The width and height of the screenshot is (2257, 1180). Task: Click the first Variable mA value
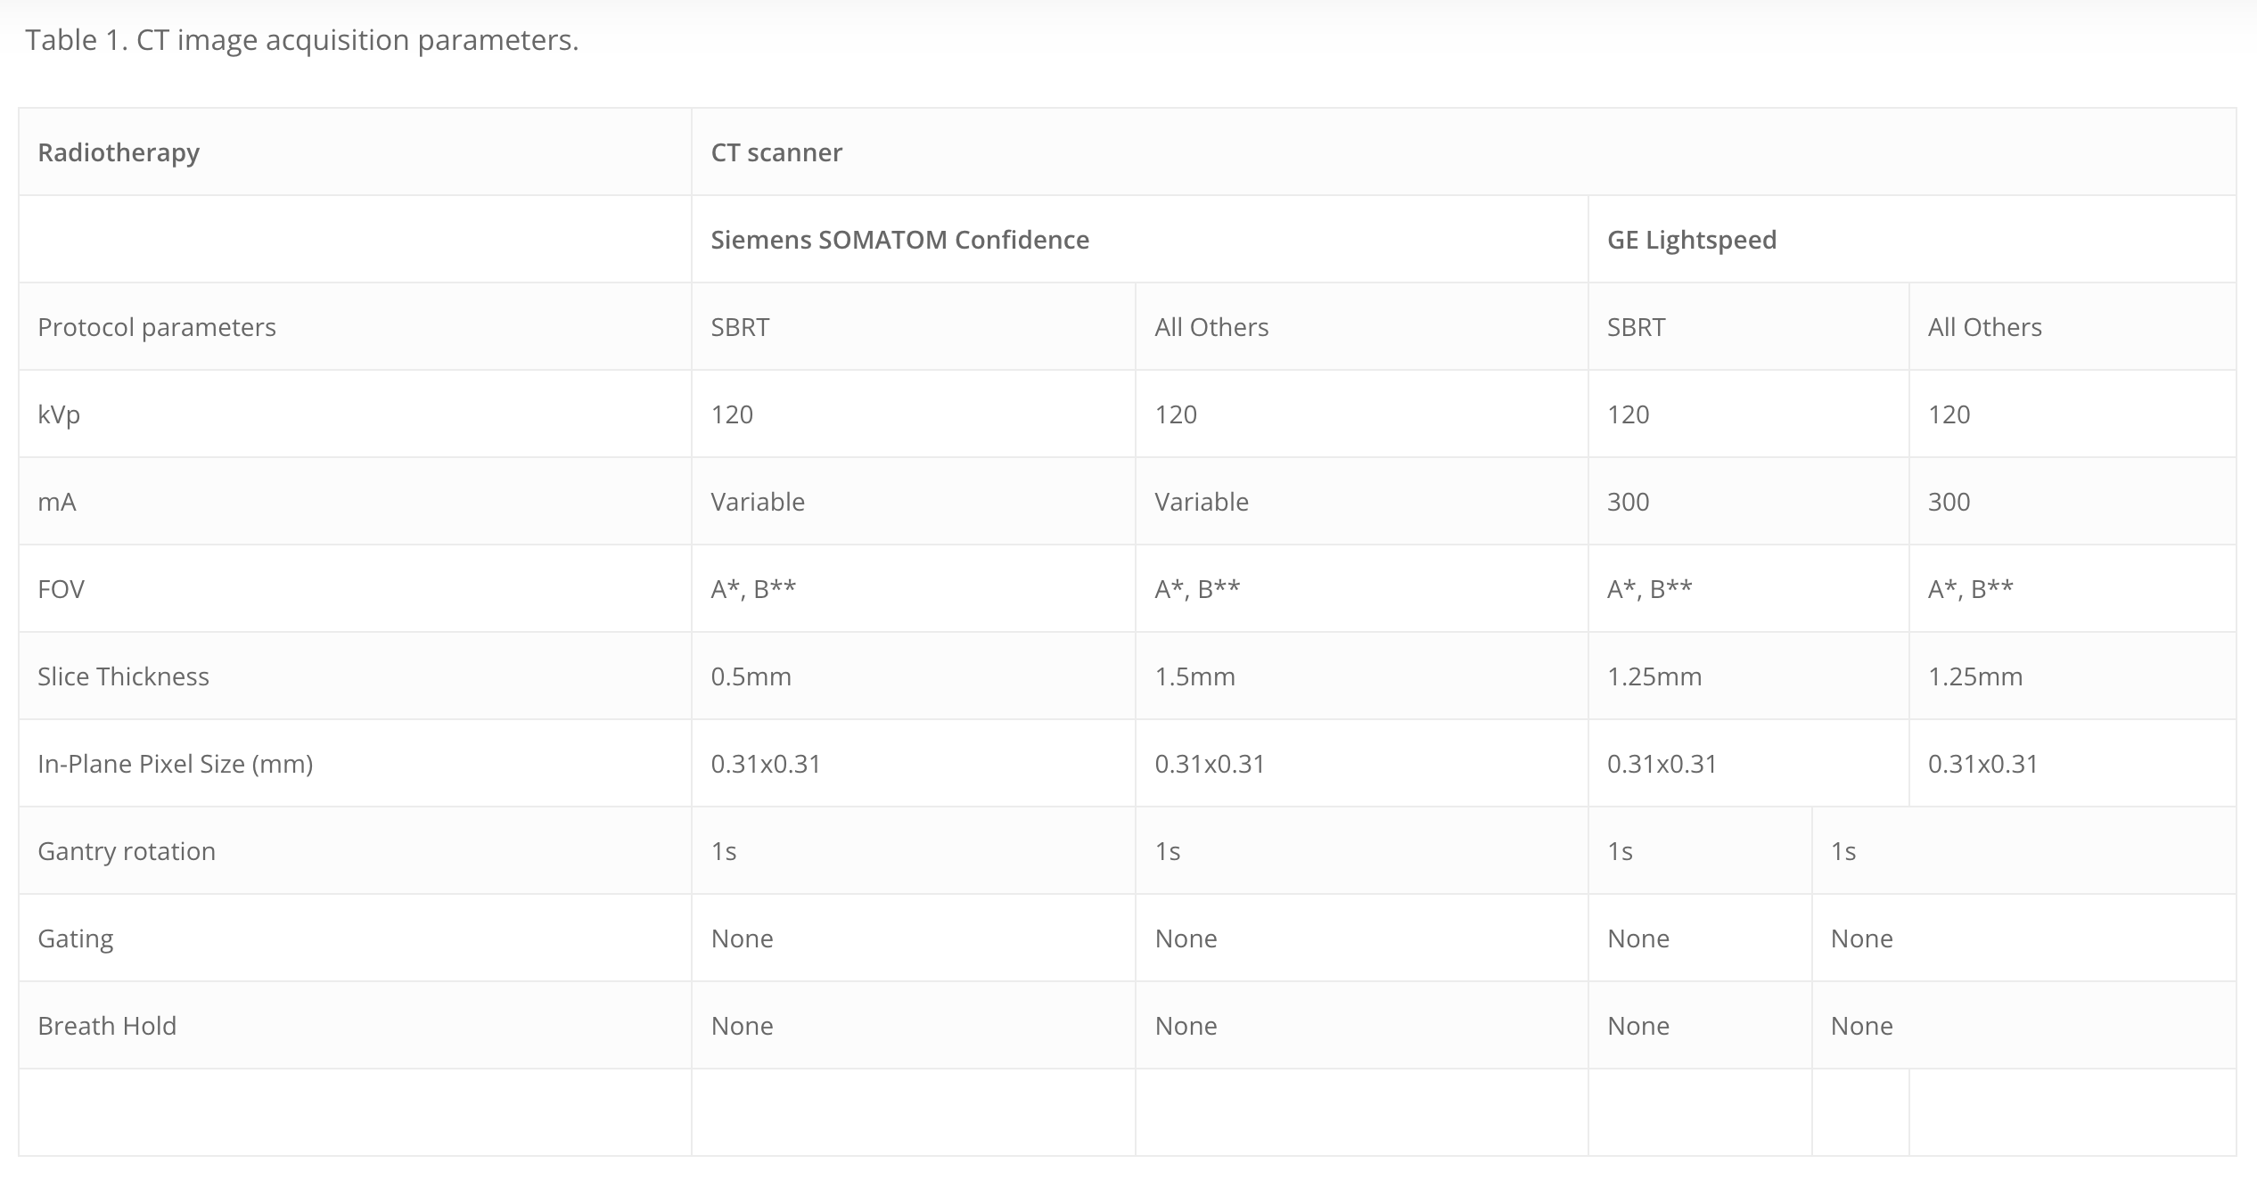click(x=758, y=502)
